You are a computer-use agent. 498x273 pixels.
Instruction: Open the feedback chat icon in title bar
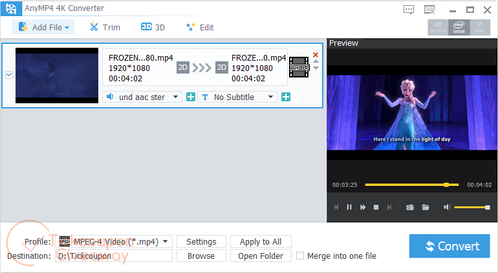409,10
